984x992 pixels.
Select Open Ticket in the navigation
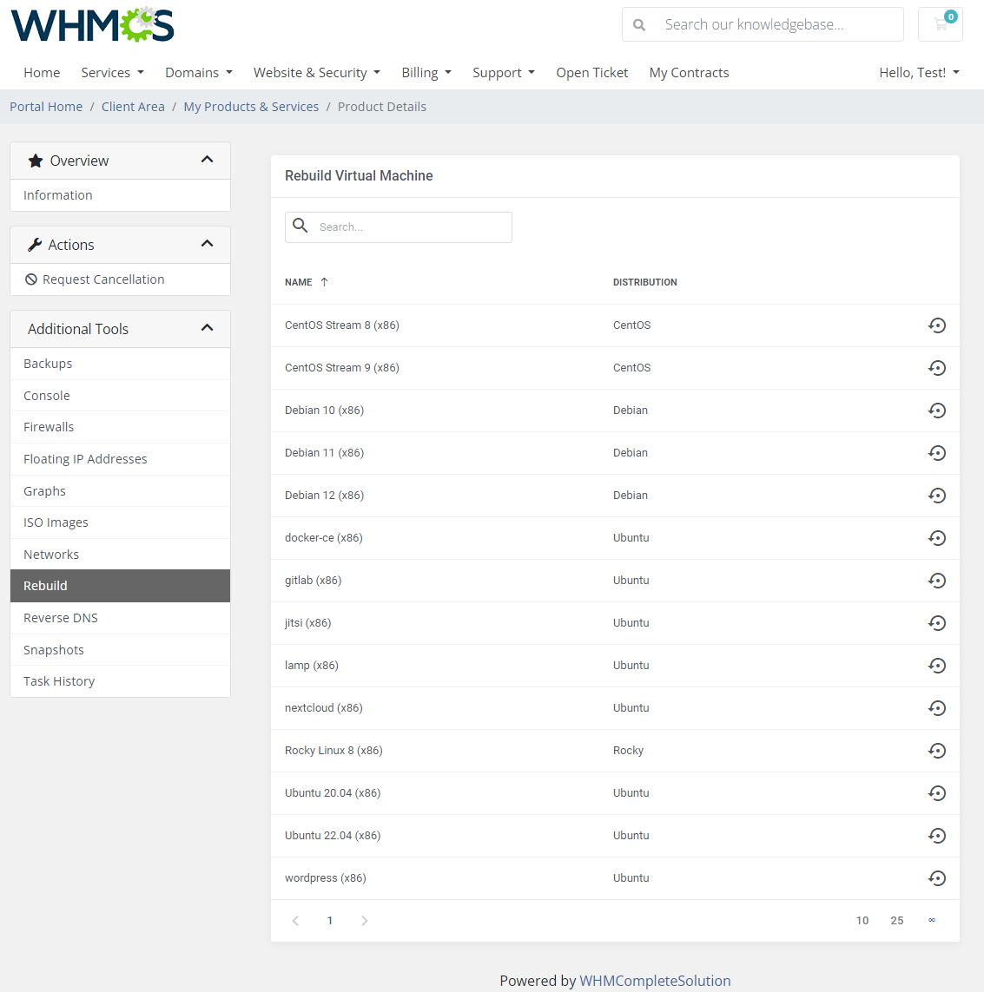click(x=591, y=72)
